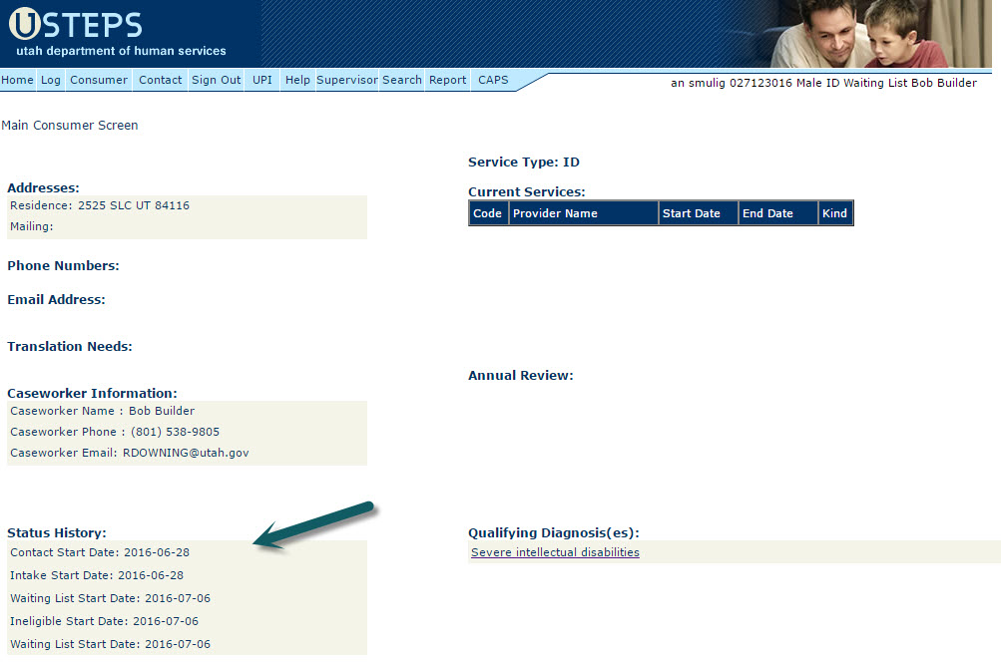Click the Code column header
The image size is (1001, 662).
(x=488, y=213)
